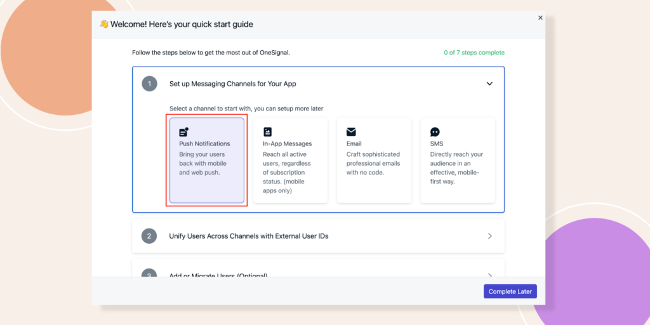Expand the Unify Users step arrow
The height and width of the screenshot is (325, 650).
(489, 236)
